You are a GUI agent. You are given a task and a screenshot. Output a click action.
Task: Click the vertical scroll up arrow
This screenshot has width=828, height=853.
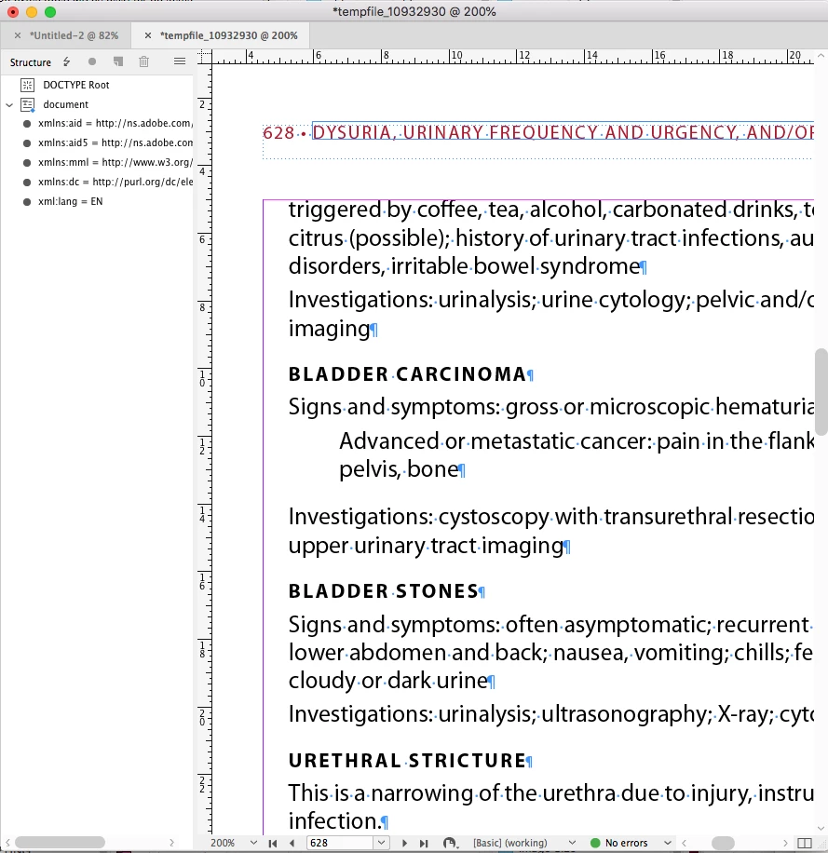click(x=821, y=55)
